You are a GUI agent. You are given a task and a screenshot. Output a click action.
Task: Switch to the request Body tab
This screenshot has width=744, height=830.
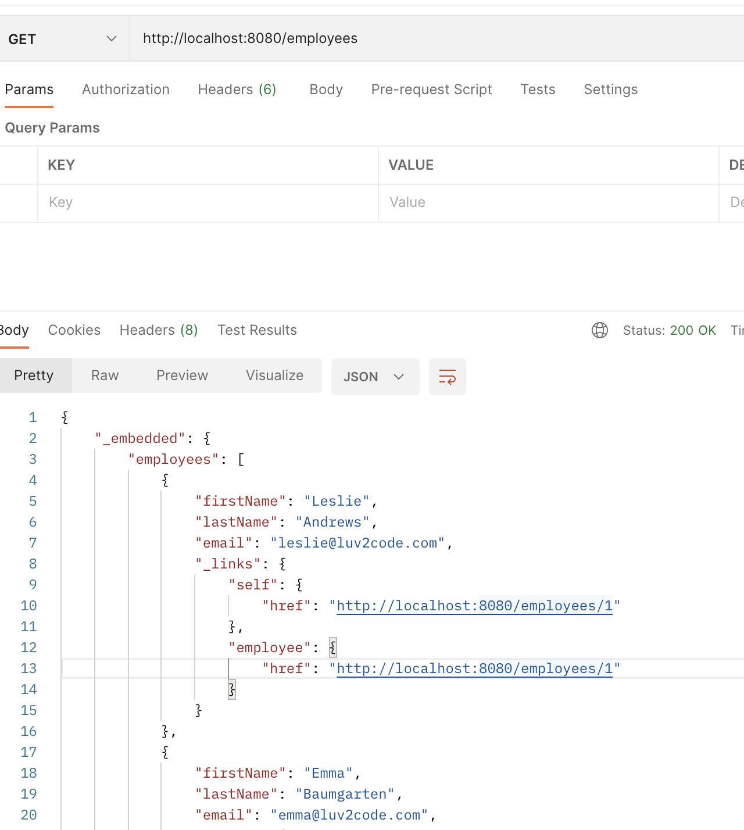[326, 90]
